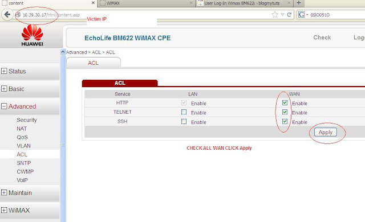Open VLAN settings page
The image size is (365, 222).
(23, 146)
